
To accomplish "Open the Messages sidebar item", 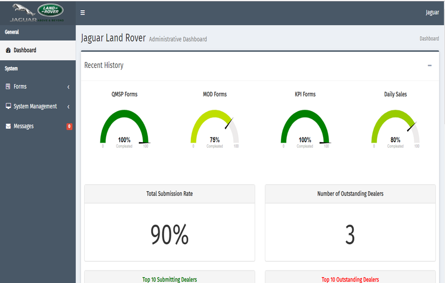I will [38, 126].
